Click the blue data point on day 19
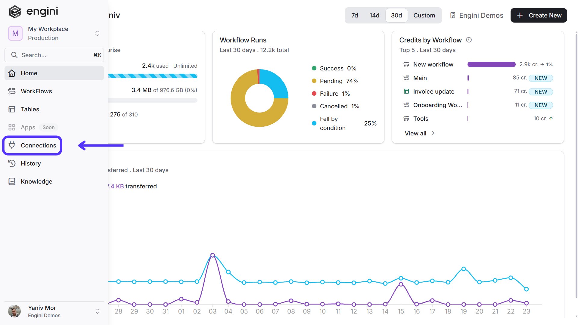The height and width of the screenshot is (325, 578). 464,269
